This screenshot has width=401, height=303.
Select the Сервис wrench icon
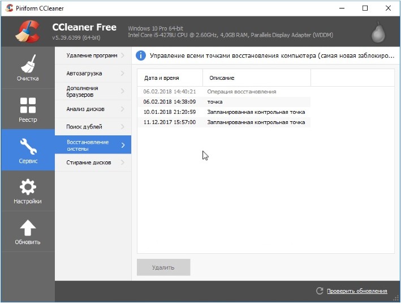(28, 146)
